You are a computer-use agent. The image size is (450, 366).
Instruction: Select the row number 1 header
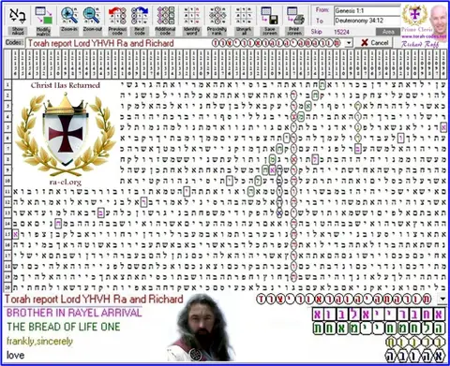coord(7,84)
